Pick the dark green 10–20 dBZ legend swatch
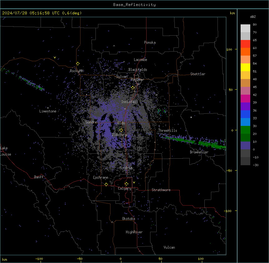 [245, 138]
